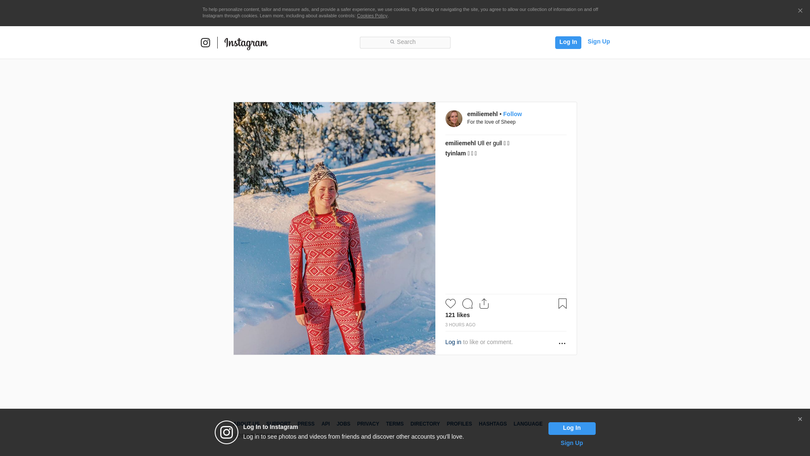Open tyinlam commenter profile

(x=455, y=153)
